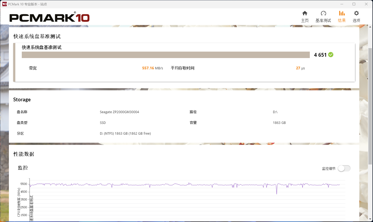This screenshot has height=222, width=373.
Task: Click the 557.16 MB/s bandwidth value
Action: point(152,68)
